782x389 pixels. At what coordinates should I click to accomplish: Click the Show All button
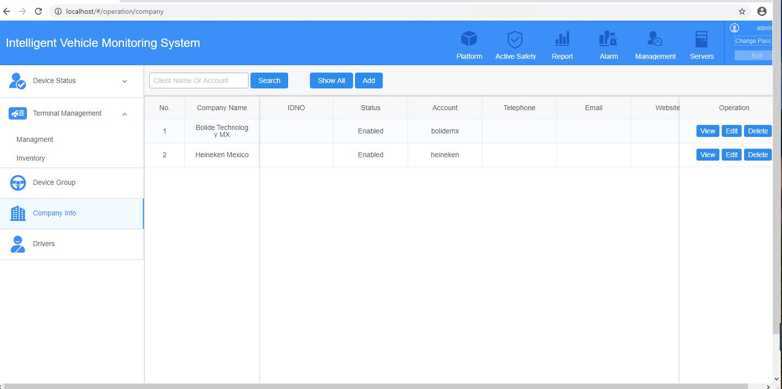[331, 81]
